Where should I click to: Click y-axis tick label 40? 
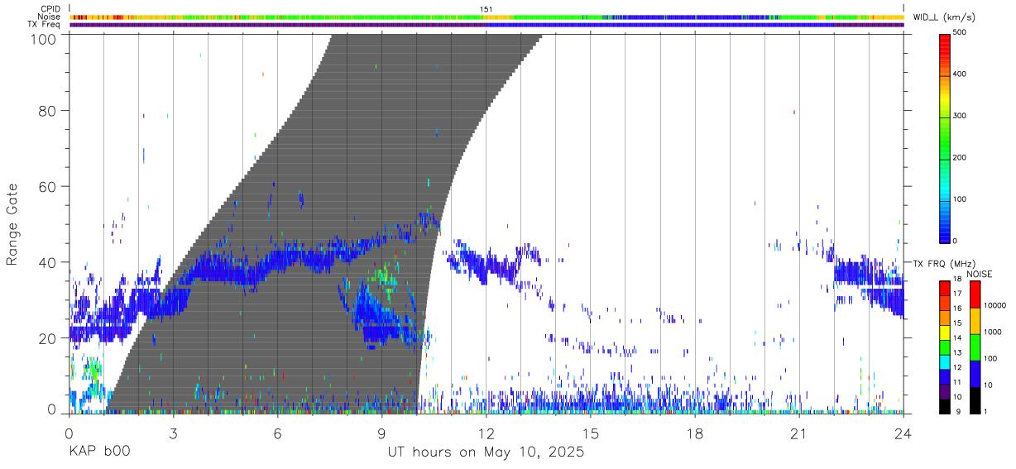47,263
